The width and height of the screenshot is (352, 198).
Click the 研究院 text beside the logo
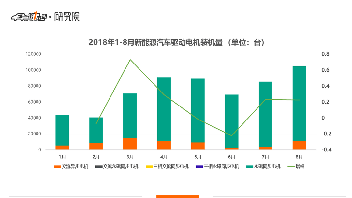click(67, 16)
